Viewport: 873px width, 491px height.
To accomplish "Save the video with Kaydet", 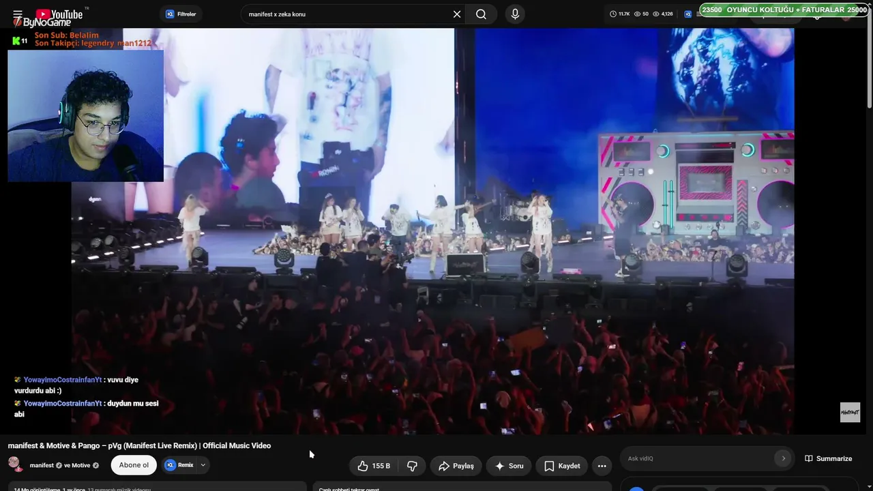I will tap(562, 466).
